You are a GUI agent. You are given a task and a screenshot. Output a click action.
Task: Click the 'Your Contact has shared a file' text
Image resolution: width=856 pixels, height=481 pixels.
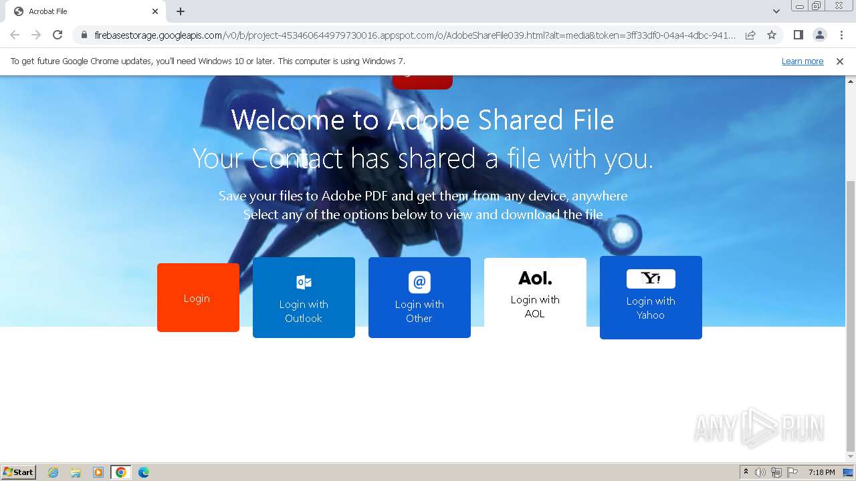[423, 159]
